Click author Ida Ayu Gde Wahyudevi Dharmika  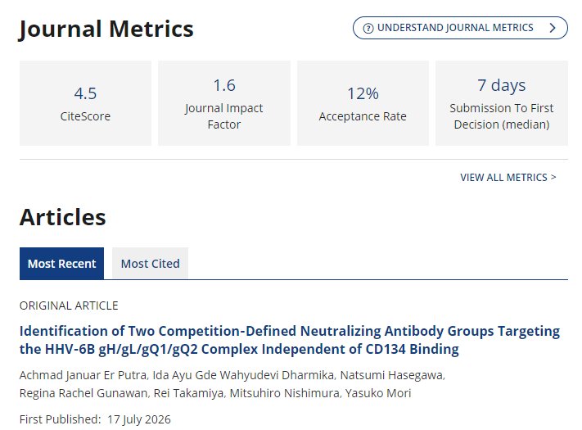coord(243,375)
